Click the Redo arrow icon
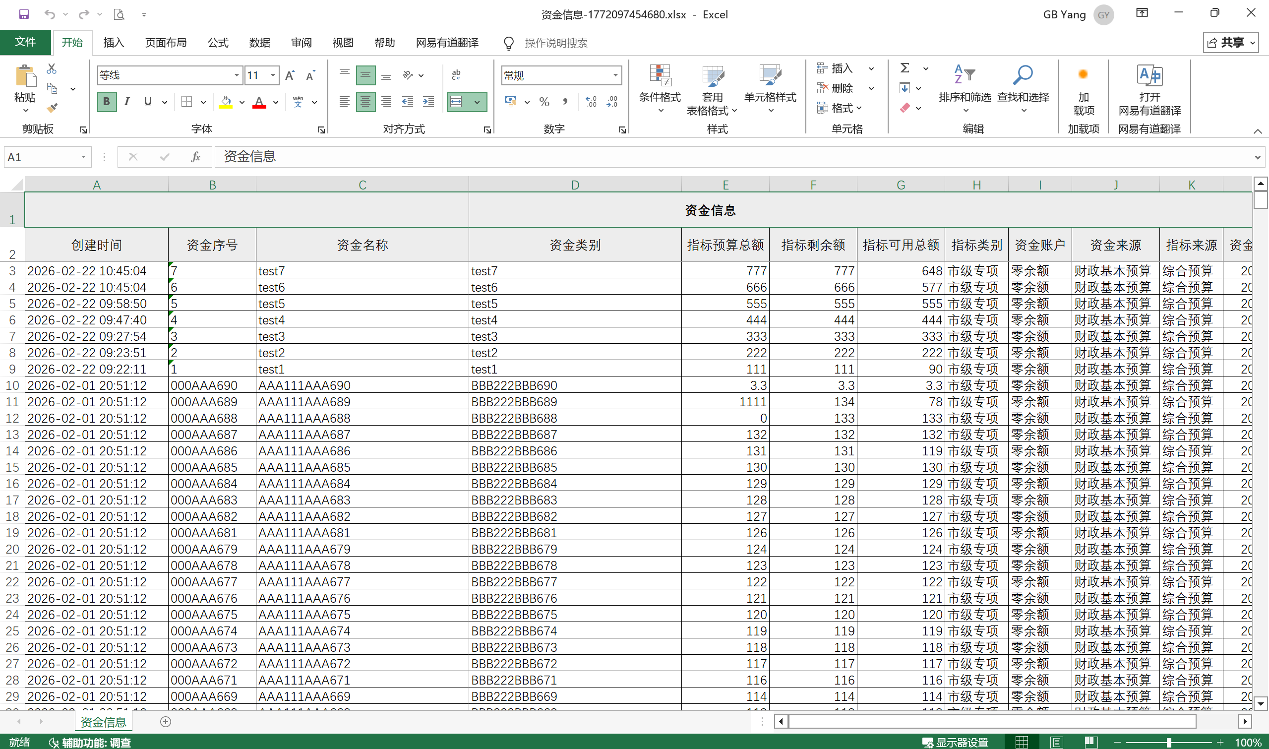Screen dimensions: 1269x749 coord(84,14)
